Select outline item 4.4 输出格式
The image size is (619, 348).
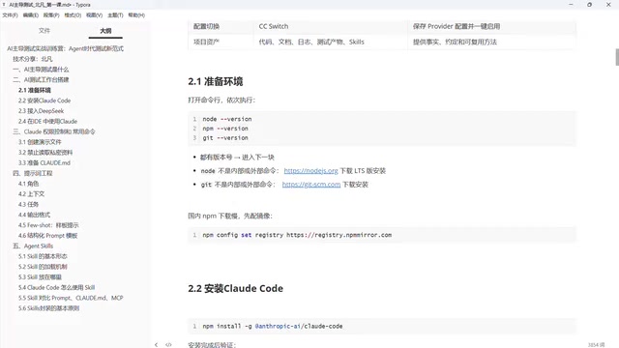34,215
